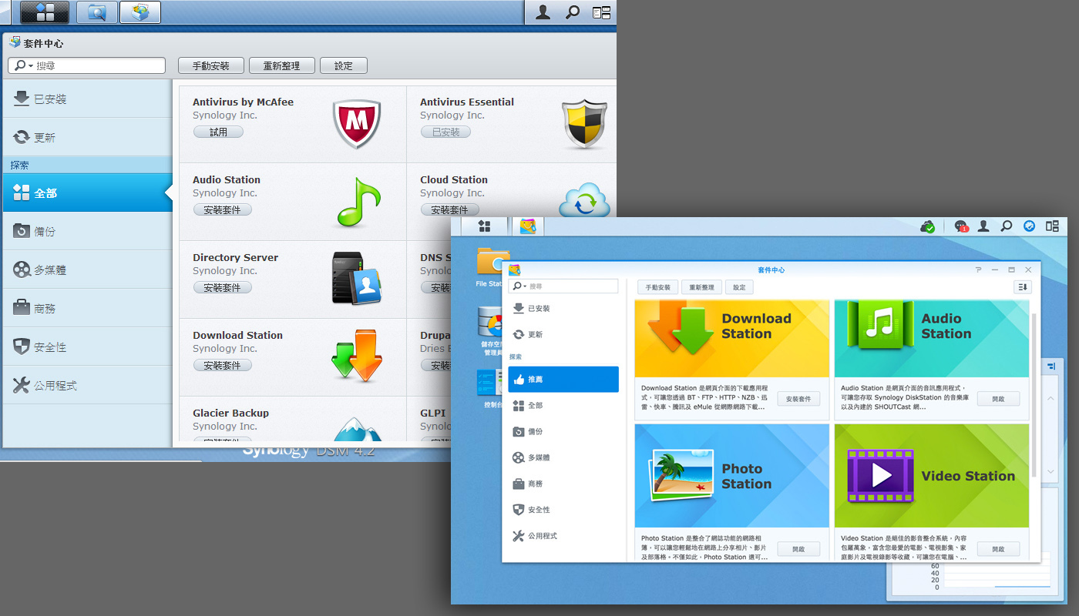Viewport: 1079px width, 616px height.
Task: Open user options icon in DSM 4.2 taskbar
Action: point(543,12)
